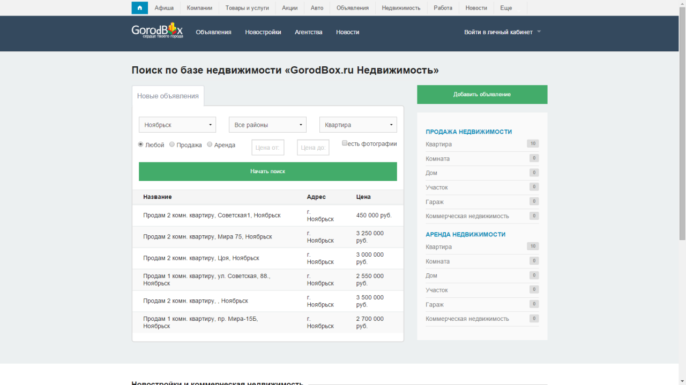686x385 pixels.
Task: Click the Добавить объявление button
Action: tap(482, 94)
